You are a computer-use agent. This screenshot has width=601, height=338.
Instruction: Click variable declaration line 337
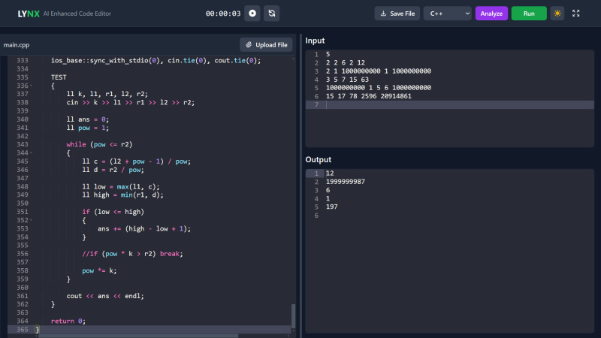pyautogui.click(x=107, y=94)
